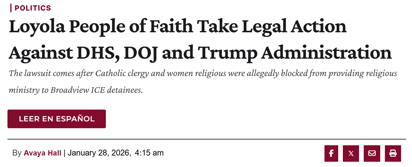
Task: Share the article on X
Action: 351,153
